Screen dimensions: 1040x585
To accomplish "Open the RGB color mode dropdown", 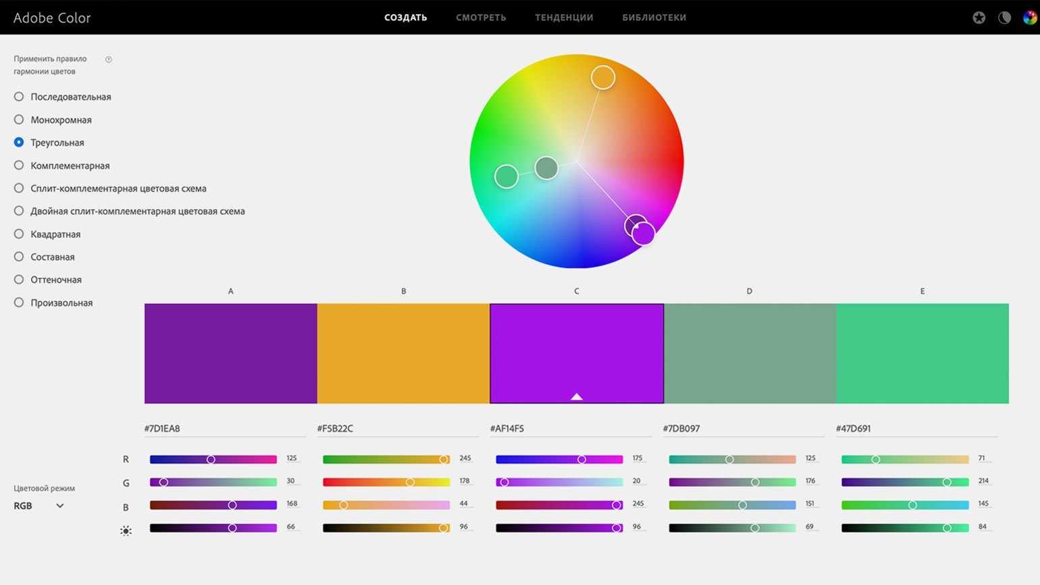I will coord(38,506).
